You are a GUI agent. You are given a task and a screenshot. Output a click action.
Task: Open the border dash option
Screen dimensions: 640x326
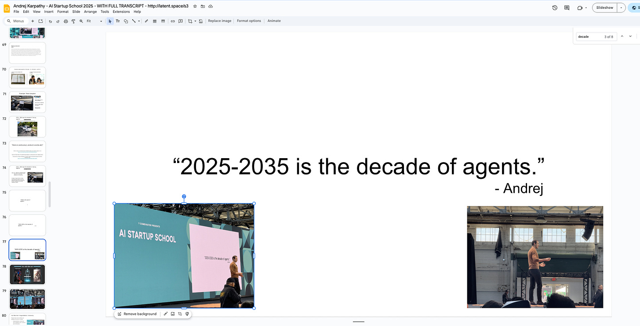click(x=163, y=21)
